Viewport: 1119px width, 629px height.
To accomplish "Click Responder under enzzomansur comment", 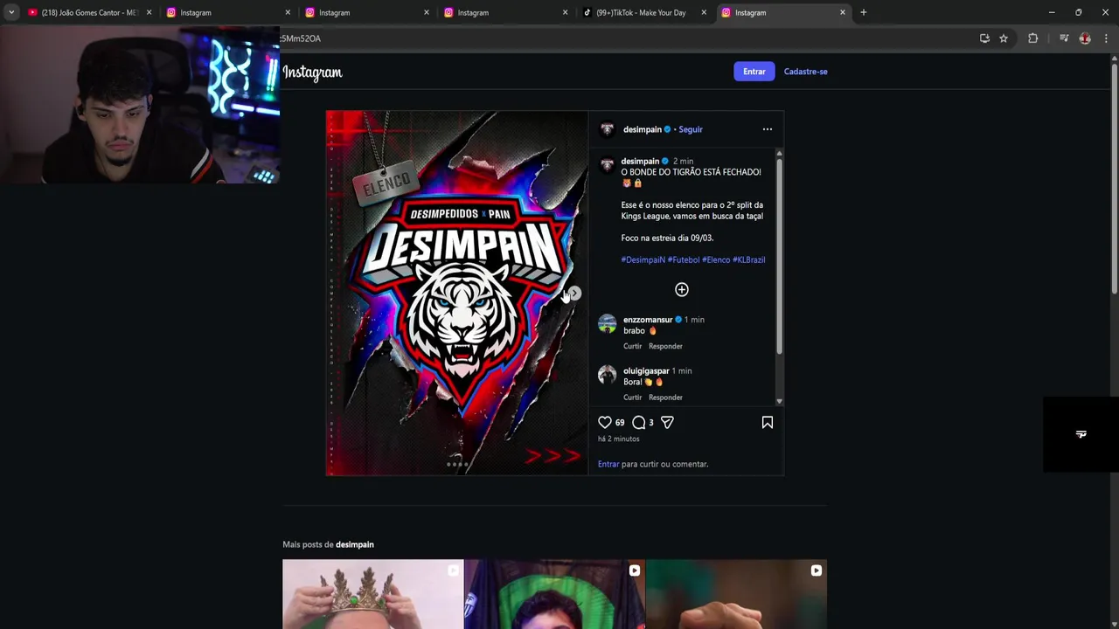I will coord(665,346).
